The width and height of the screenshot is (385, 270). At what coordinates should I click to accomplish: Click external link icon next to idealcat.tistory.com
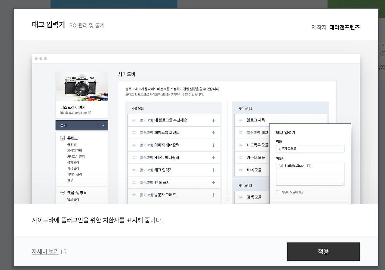(90, 112)
